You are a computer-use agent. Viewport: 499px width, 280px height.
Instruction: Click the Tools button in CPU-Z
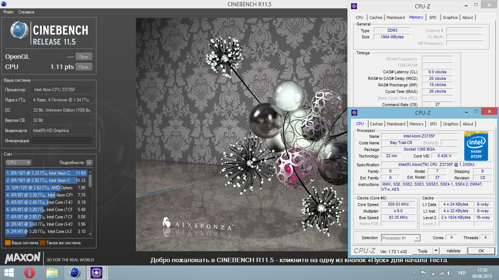coord(423,251)
